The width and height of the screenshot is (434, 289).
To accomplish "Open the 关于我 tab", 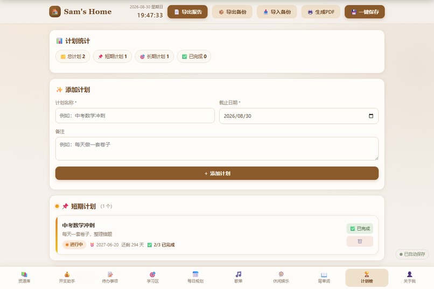I will [409, 277].
